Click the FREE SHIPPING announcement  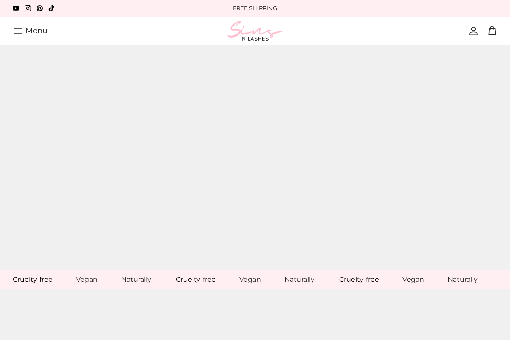255,8
